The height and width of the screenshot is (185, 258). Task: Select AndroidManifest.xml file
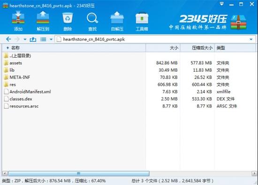pos(27,92)
